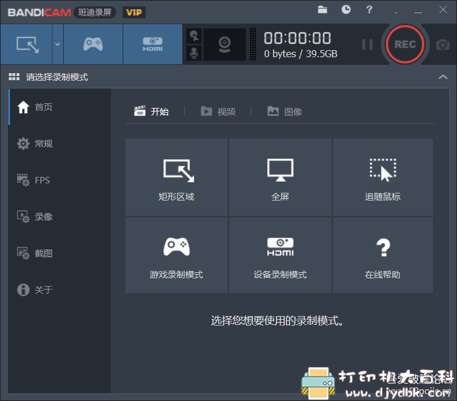
Task: Click the 请选择录制模式 heading text
Action: coord(57,77)
